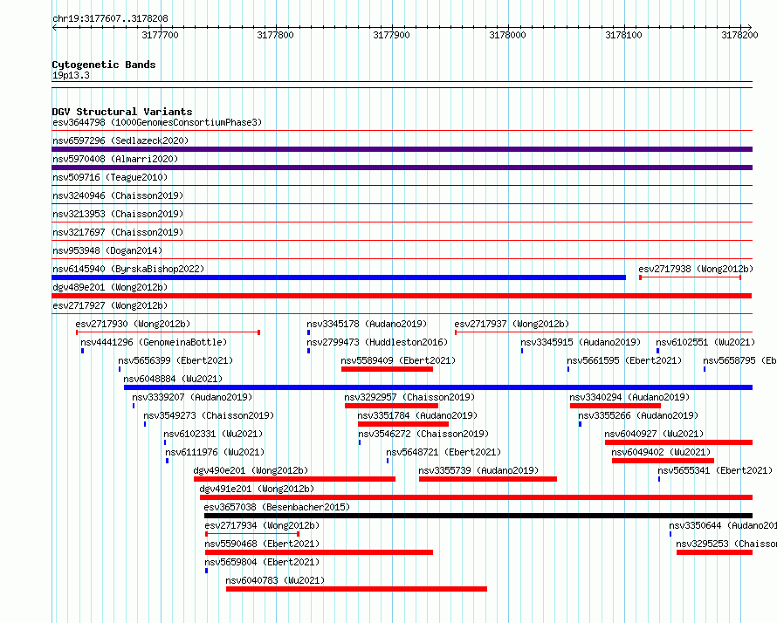This screenshot has height=623, width=777.
Task: Select the nsv6049402 (Wu2021) red bar
Action: pos(663,461)
